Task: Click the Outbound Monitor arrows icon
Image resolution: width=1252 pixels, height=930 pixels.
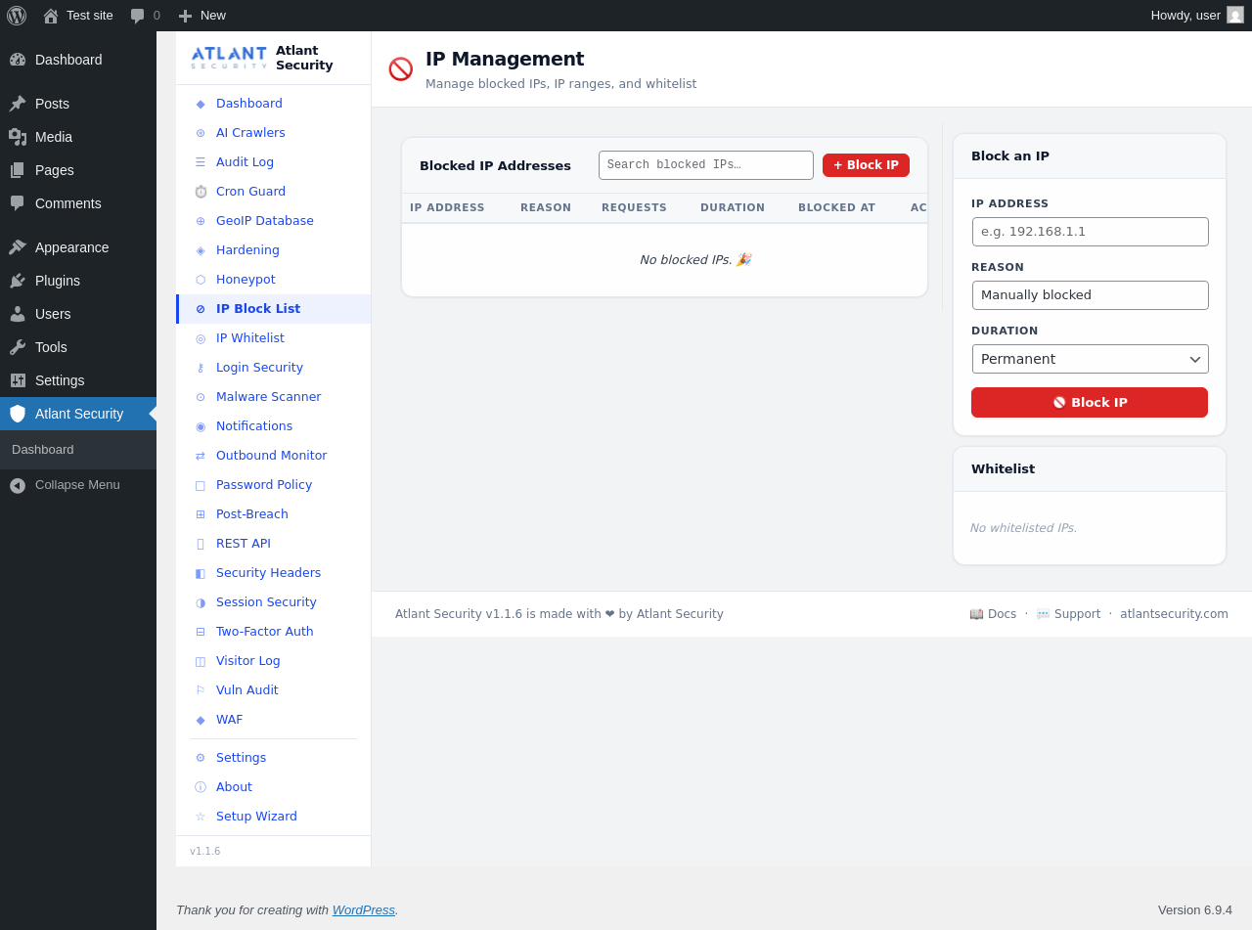Action: click(201, 456)
